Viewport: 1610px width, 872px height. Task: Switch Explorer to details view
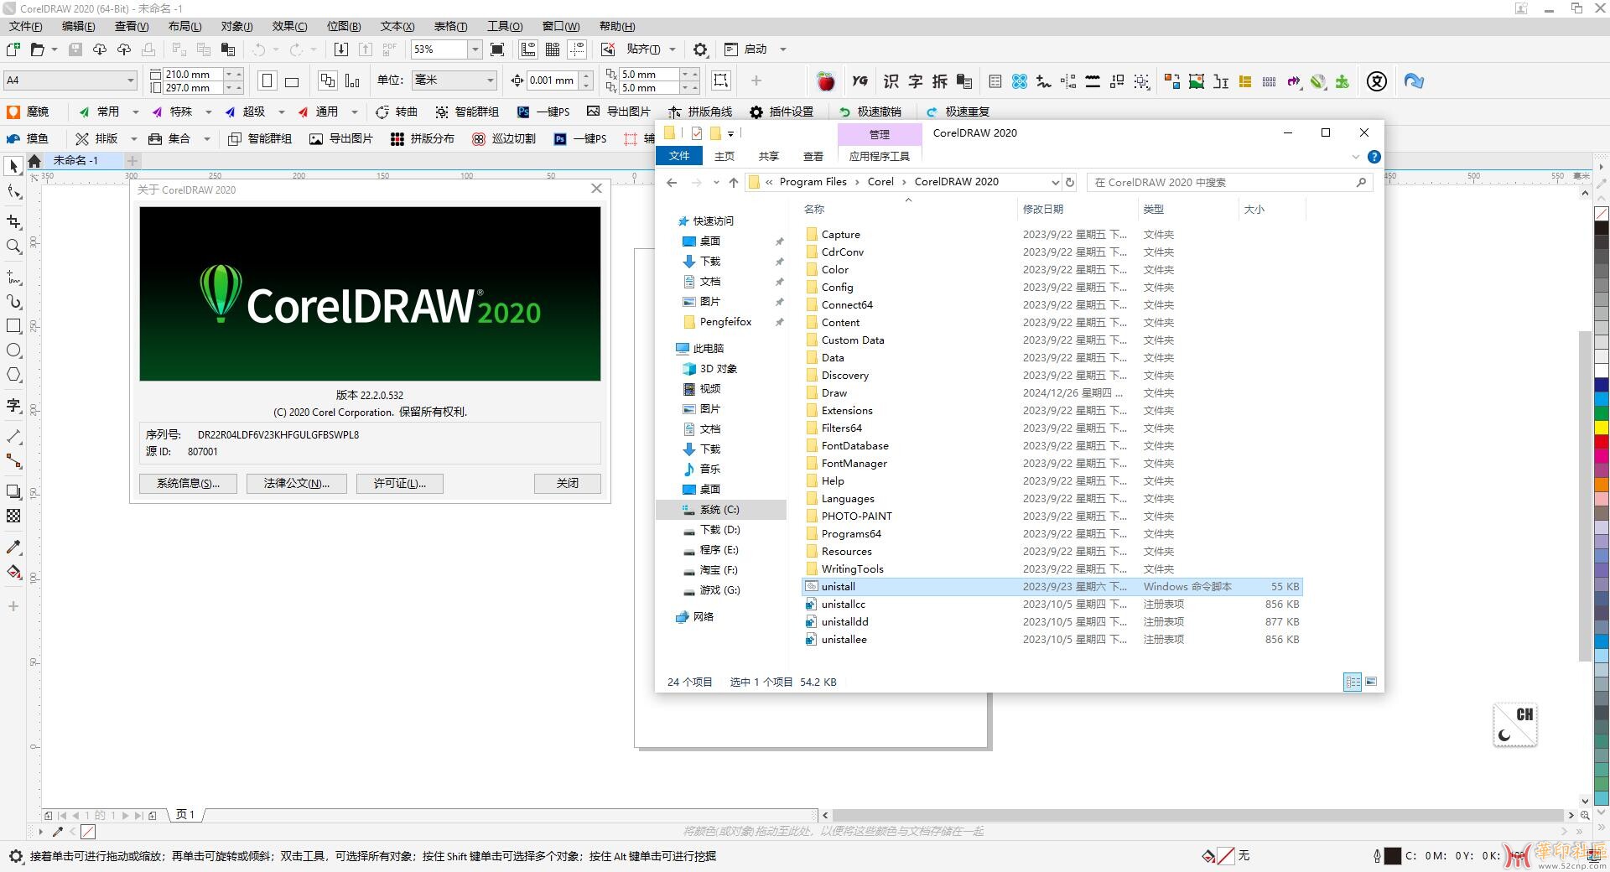point(1353,682)
